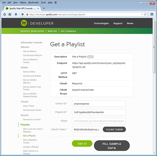Open the Tools menu
The width and height of the screenshot is (157, 156).
click(43, 3)
